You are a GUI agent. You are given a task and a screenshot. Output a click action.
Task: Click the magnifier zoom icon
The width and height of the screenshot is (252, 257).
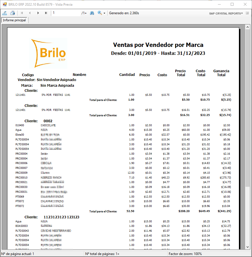click(x=100, y=13)
